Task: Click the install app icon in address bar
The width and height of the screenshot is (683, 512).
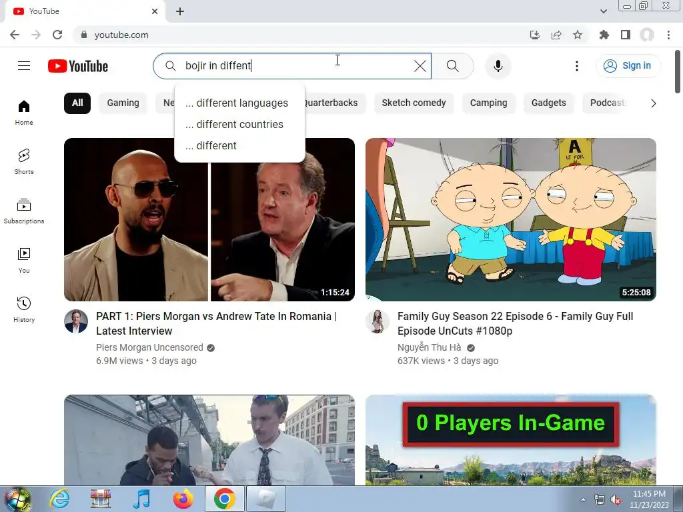Action: click(x=535, y=35)
